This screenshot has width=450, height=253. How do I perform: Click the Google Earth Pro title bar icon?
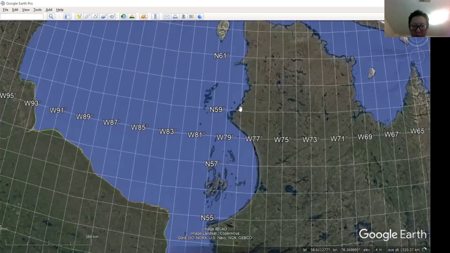point(3,3)
